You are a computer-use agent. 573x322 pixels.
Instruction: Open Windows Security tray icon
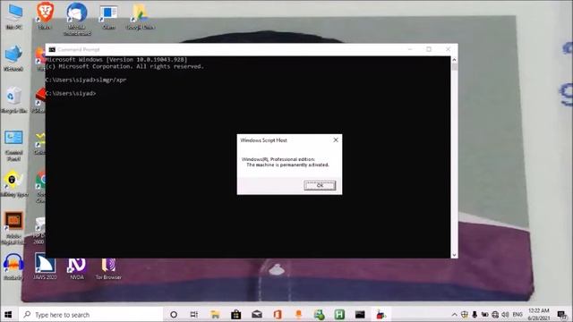pos(465,314)
